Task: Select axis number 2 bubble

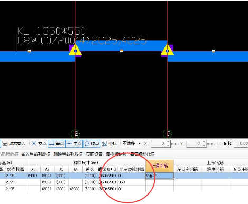Action: pyautogui.click(x=75, y=134)
